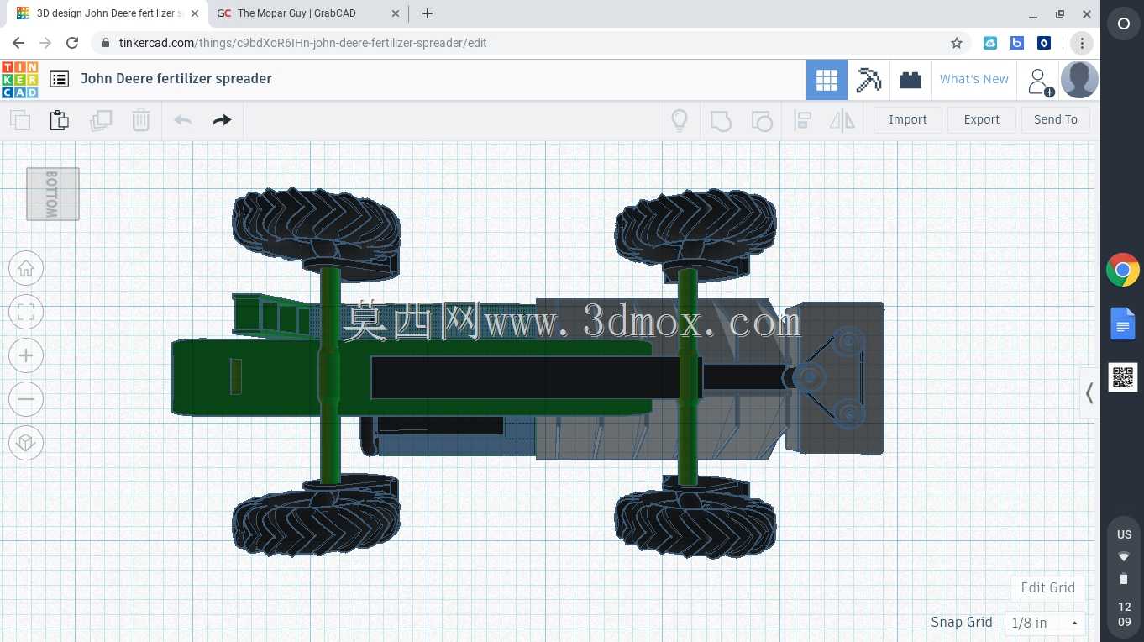The width and height of the screenshot is (1144, 642).
Task: Open the Blocks pickaxe mode
Action: pyautogui.click(x=868, y=80)
